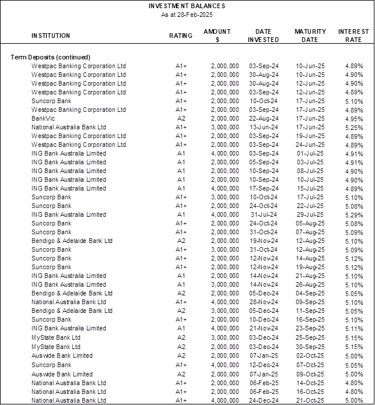
Task: Click maturity date 26-Aug-25
Action: [x=310, y=285]
